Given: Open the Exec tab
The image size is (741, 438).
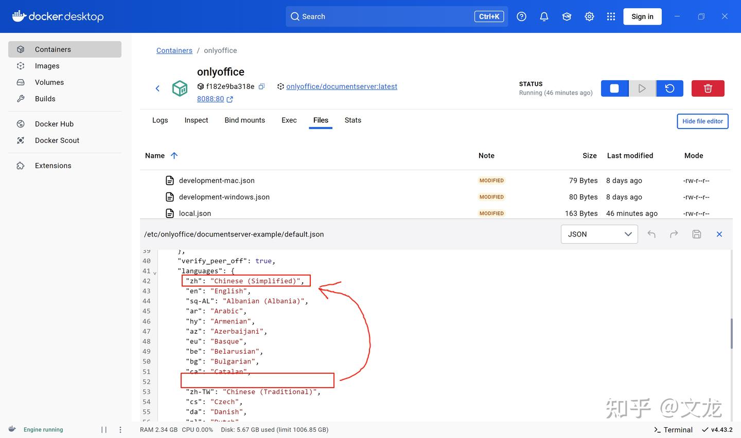Looking at the screenshot, I should [289, 120].
